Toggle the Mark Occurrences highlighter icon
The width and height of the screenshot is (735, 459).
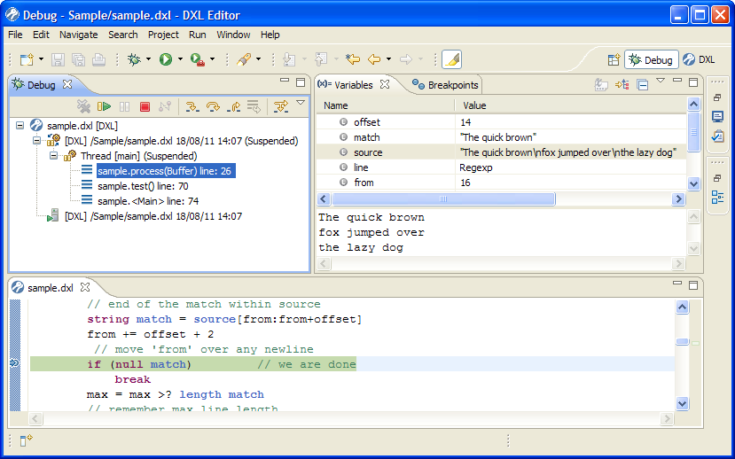click(x=452, y=59)
